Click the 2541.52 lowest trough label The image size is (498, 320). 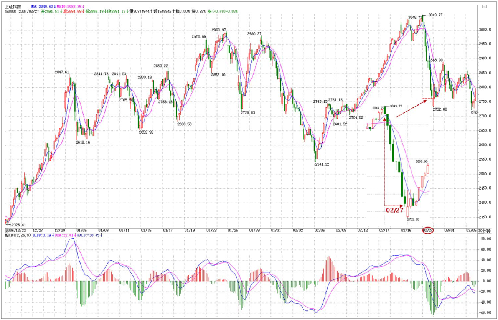coord(322,164)
